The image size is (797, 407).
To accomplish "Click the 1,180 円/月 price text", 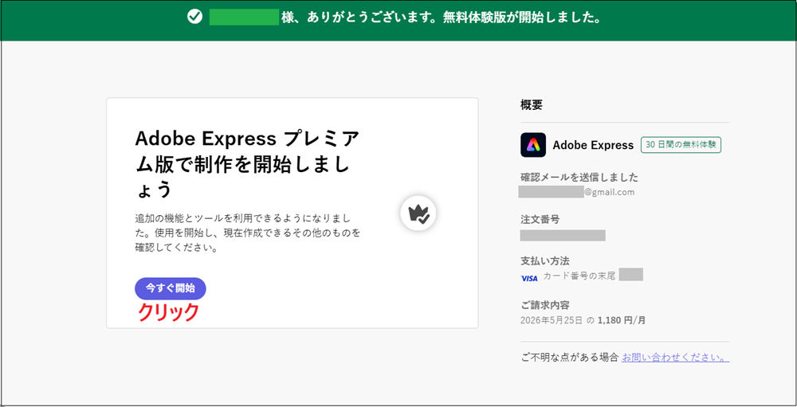I will click(x=622, y=321).
